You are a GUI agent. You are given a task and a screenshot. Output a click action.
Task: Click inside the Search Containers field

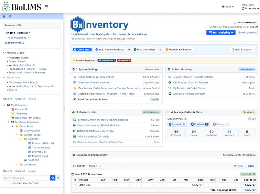coord(26,178)
